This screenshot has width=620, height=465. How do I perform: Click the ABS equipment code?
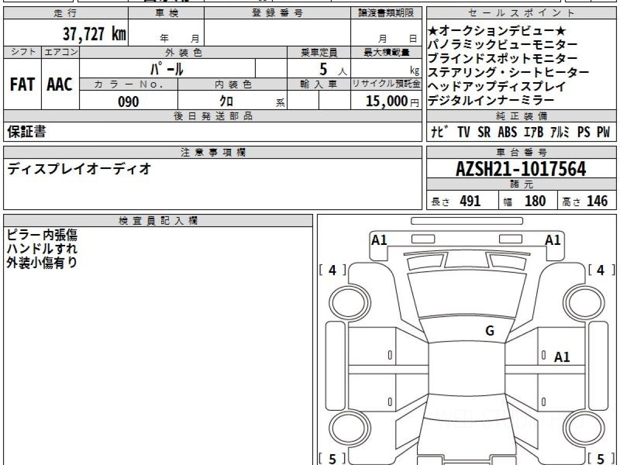coord(507,132)
